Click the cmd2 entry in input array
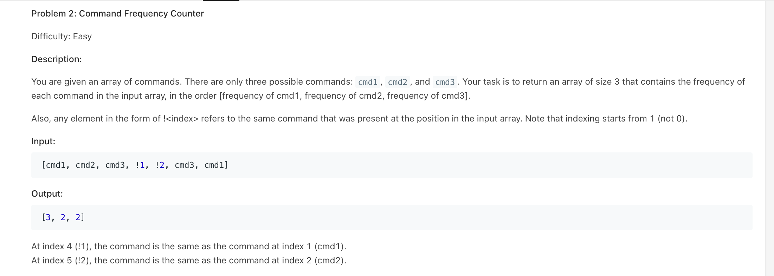This screenshot has height=276, width=774. pos(85,165)
